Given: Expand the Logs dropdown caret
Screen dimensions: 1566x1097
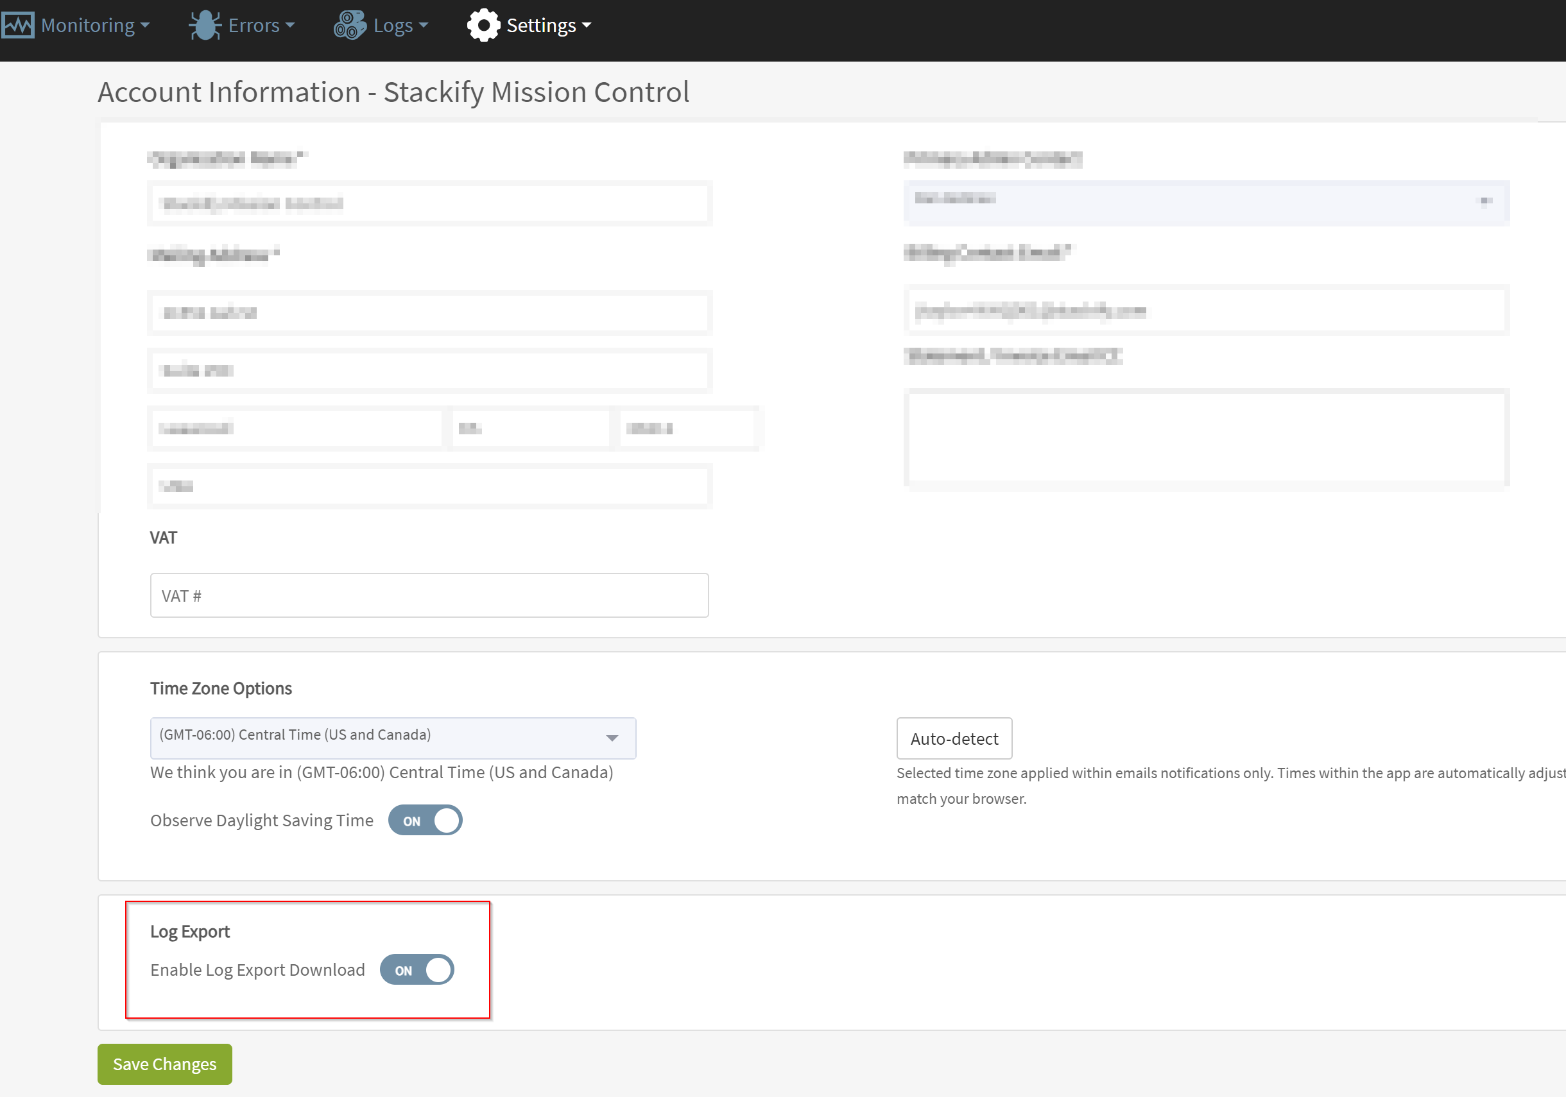Looking at the screenshot, I should pos(424,26).
